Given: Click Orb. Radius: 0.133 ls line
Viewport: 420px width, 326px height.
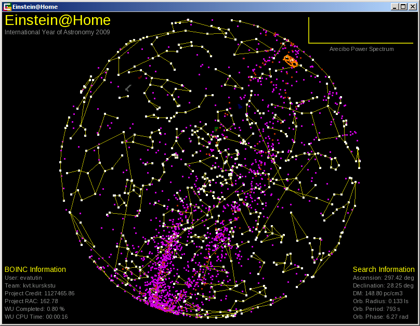Looking at the screenshot, I should click(x=380, y=301).
